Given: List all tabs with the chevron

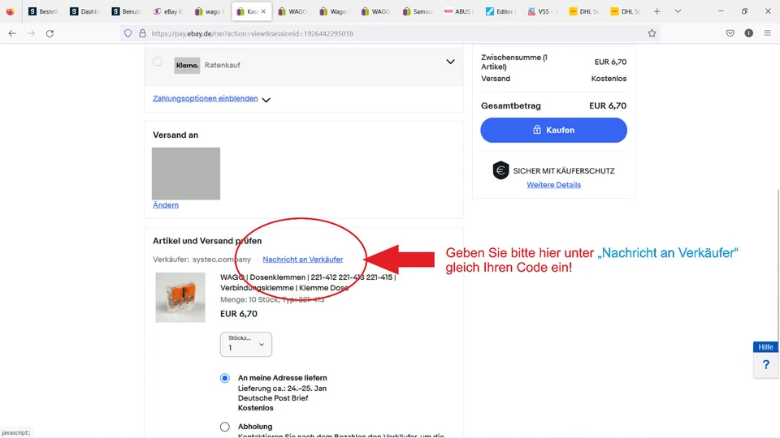Looking at the screenshot, I should [678, 11].
